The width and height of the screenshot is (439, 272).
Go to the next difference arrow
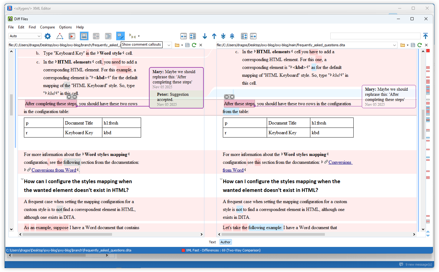pos(205,36)
